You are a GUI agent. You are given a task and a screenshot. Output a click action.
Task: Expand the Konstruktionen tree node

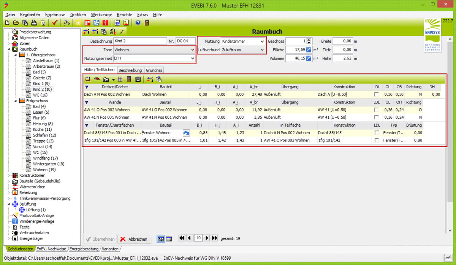[9, 176]
